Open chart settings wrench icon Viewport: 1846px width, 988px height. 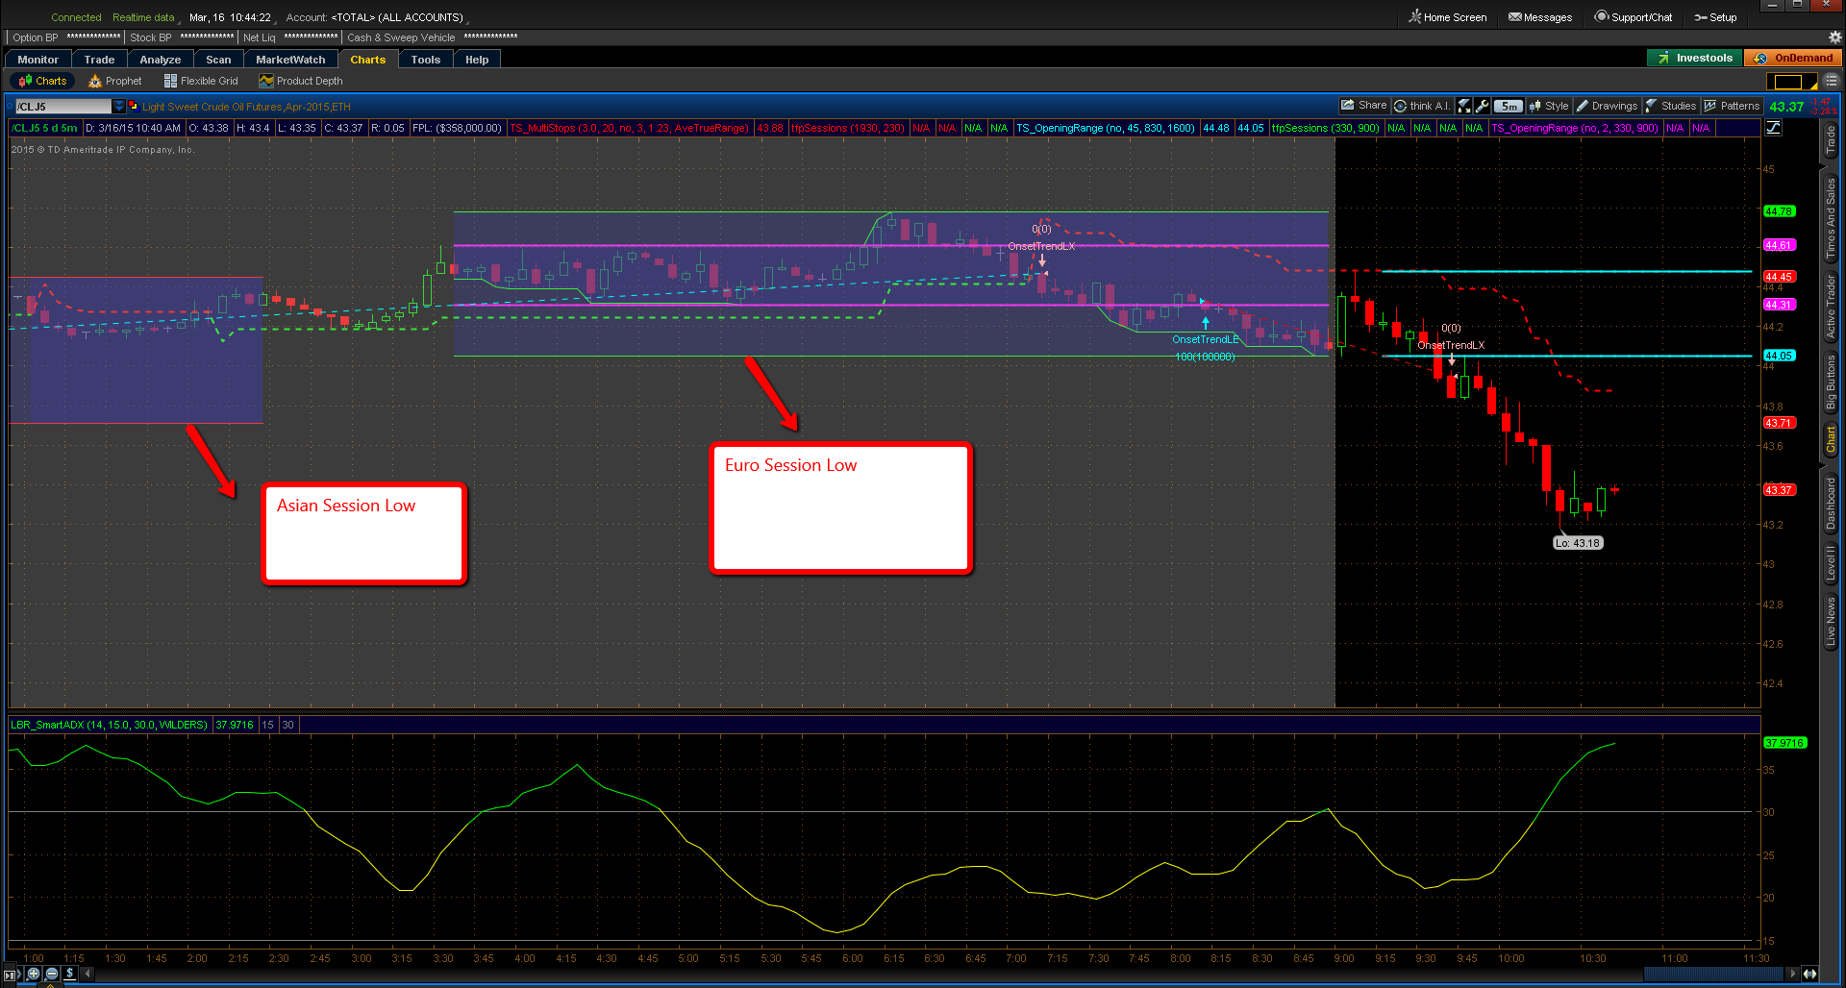(x=1482, y=106)
